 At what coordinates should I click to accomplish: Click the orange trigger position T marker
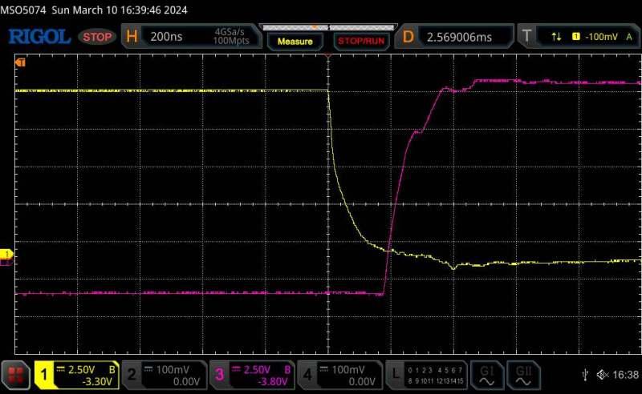click(20, 62)
